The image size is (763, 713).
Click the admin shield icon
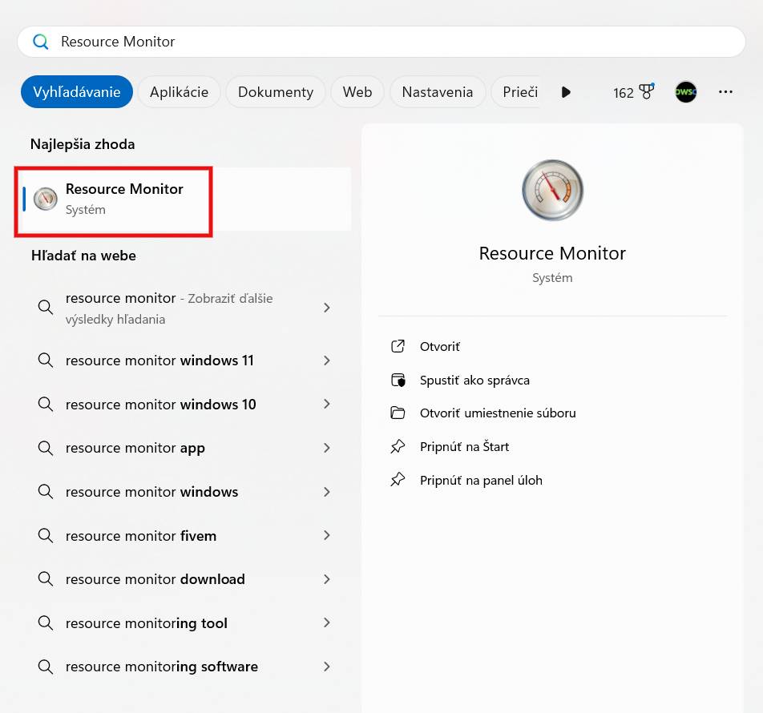click(398, 380)
